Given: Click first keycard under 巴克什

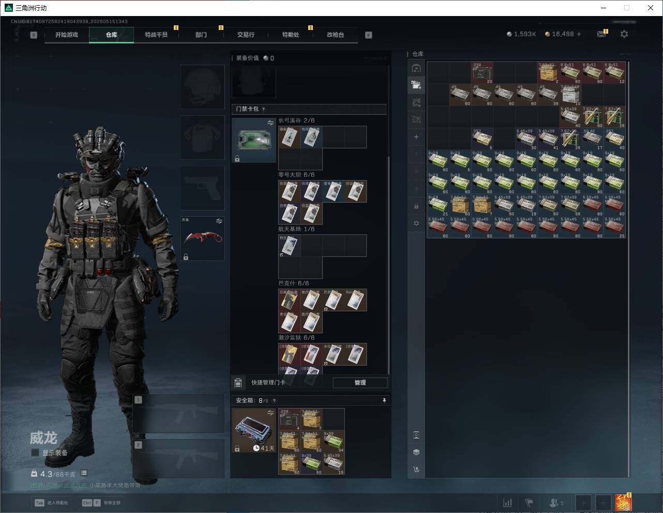Looking at the screenshot, I should (290, 300).
